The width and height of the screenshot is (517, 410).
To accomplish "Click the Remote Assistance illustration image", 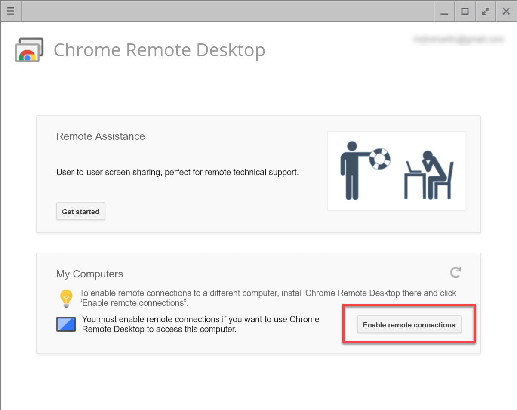I will (x=396, y=171).
